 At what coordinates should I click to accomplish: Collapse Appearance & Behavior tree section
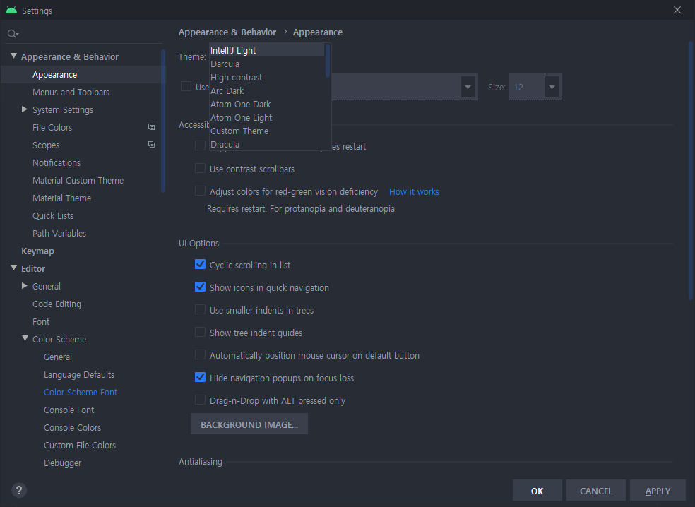click(x=13, y=56)
